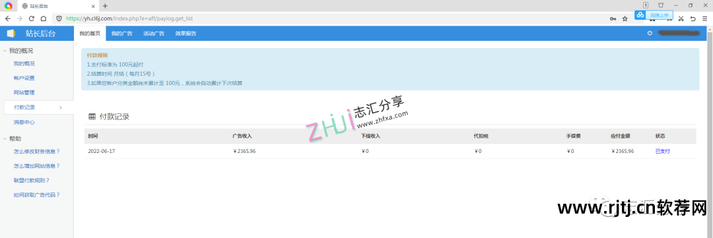This screenshot has height=238, width=713.
Task: Click the shield security icon in address bar
Action: (x=59, y=18)
